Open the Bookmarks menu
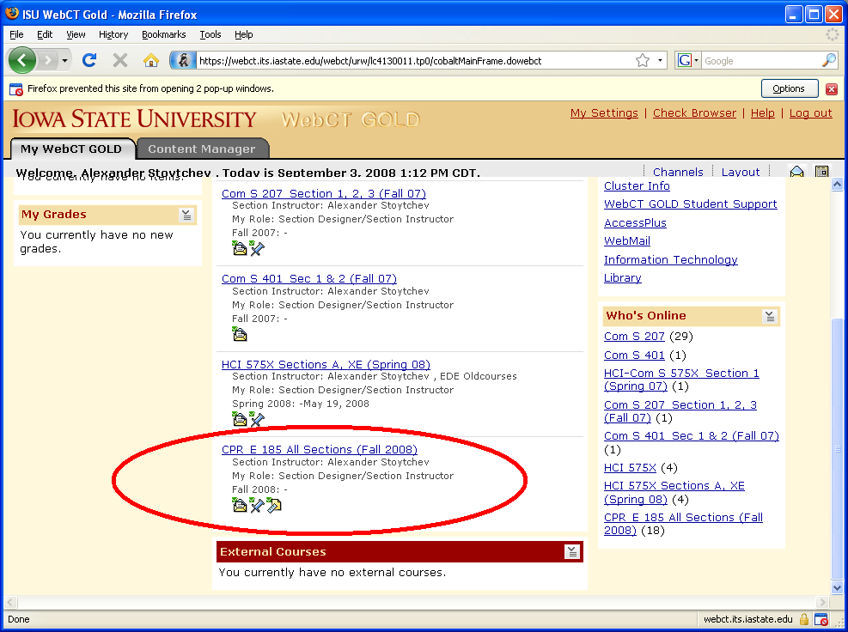The width and height of the screenshot is (848, 632). [x=163, y=34]
